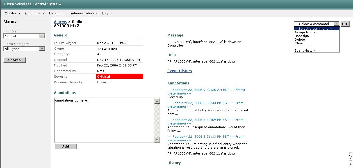Choose Unassign from command list
The height and width of the screenshot is (168, 353).
302,36
